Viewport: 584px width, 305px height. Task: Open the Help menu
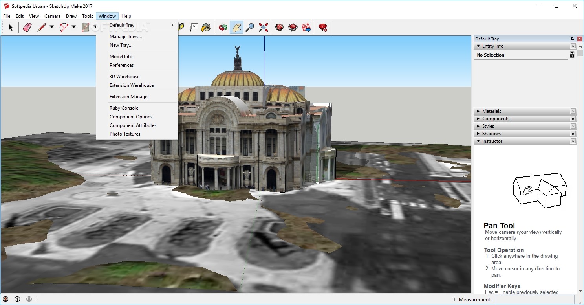(x=126, y=16)
